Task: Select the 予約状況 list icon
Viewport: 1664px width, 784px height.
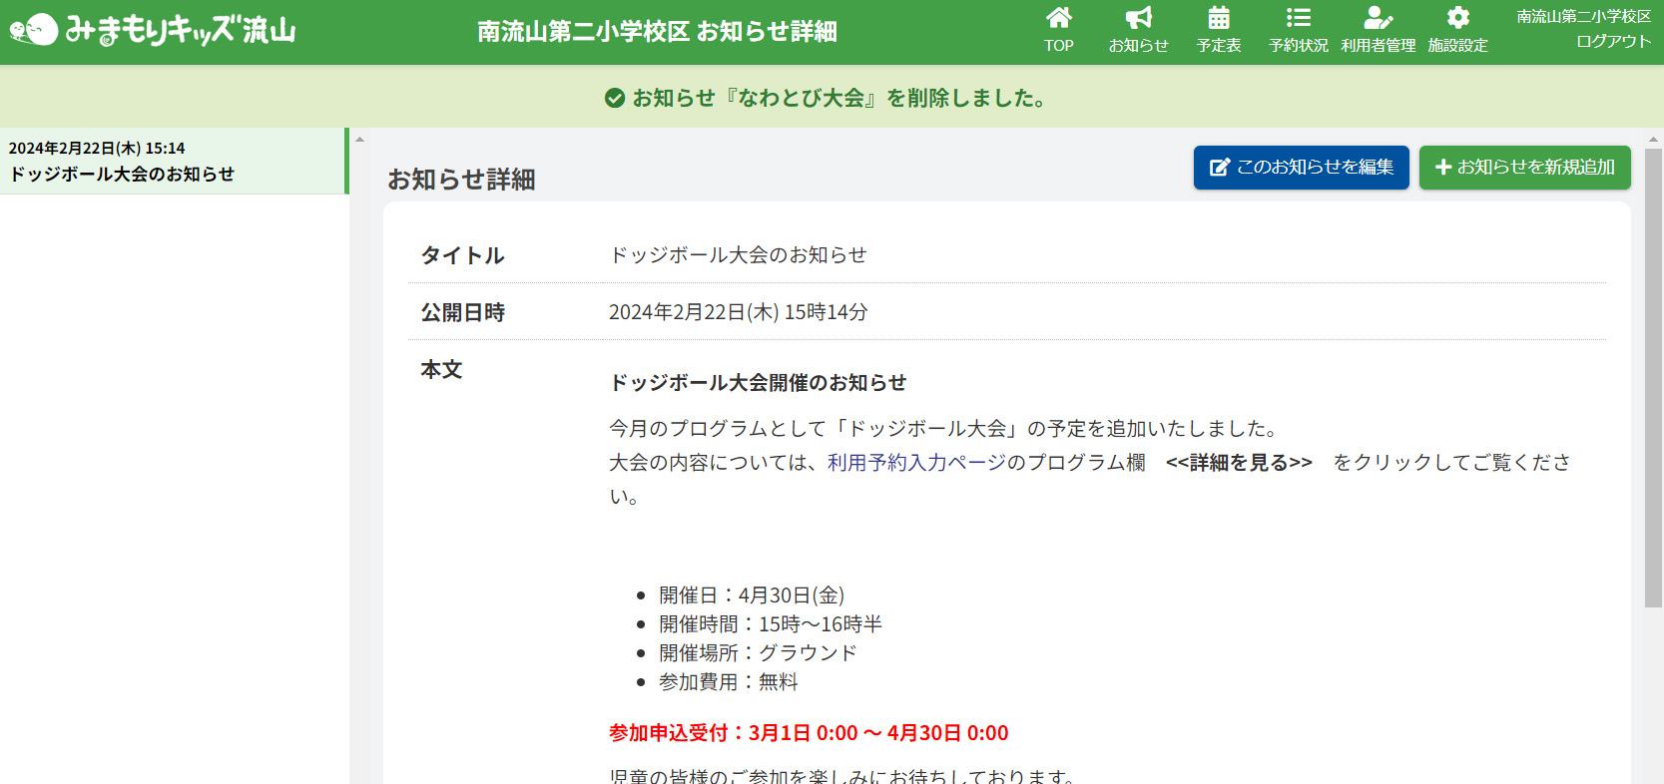Action: 1298,18
